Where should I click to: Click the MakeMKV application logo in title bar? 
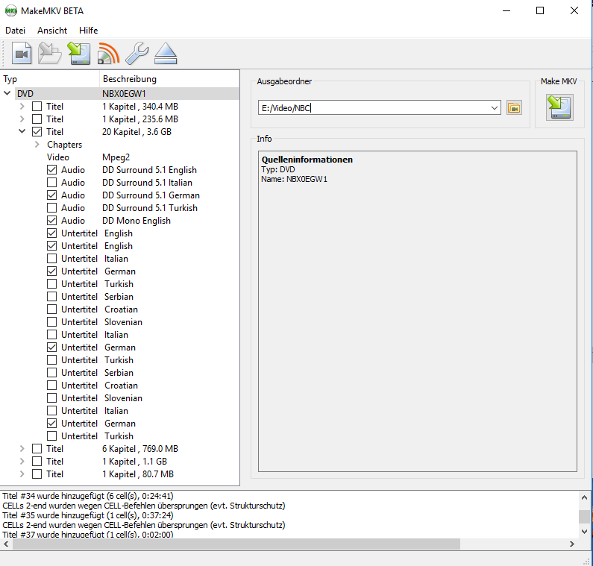pos(11,11)
